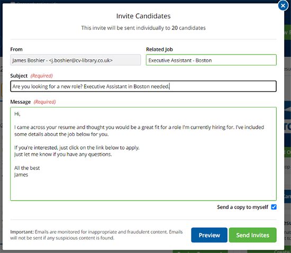
Task: Click the All the best closing line
Action: coord(27,168)
